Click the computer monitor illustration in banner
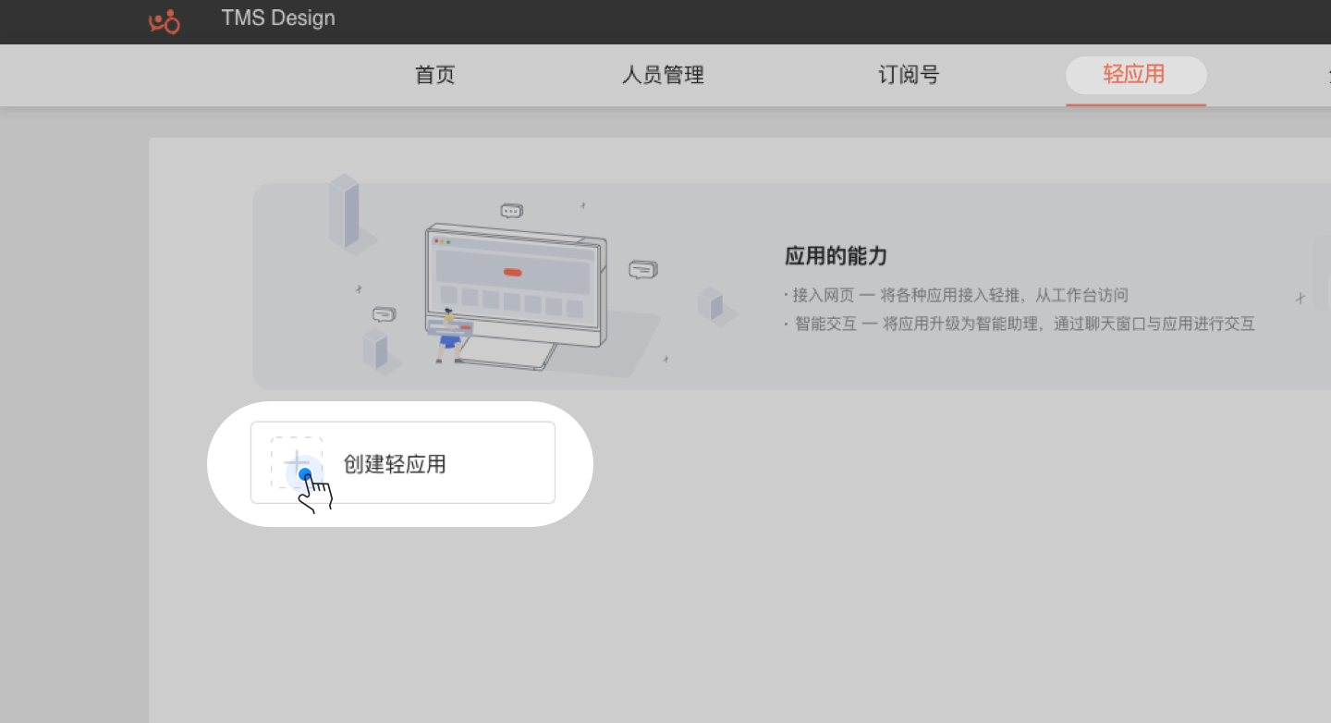The image size is (1331, 723). pos(516,296)
